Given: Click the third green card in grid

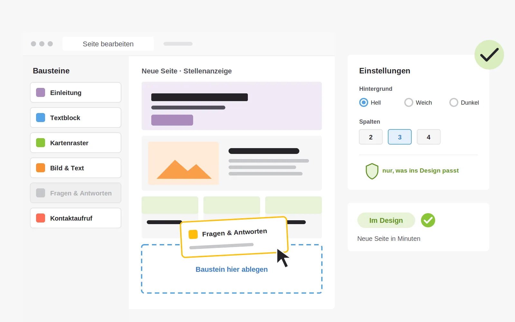Looking at the screenshot, I should pyautogui.click(x=294, y=205).
